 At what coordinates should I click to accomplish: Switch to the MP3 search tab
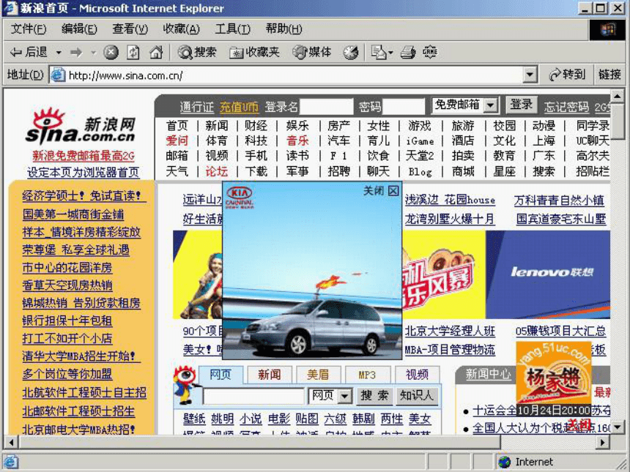pos(367,375)
